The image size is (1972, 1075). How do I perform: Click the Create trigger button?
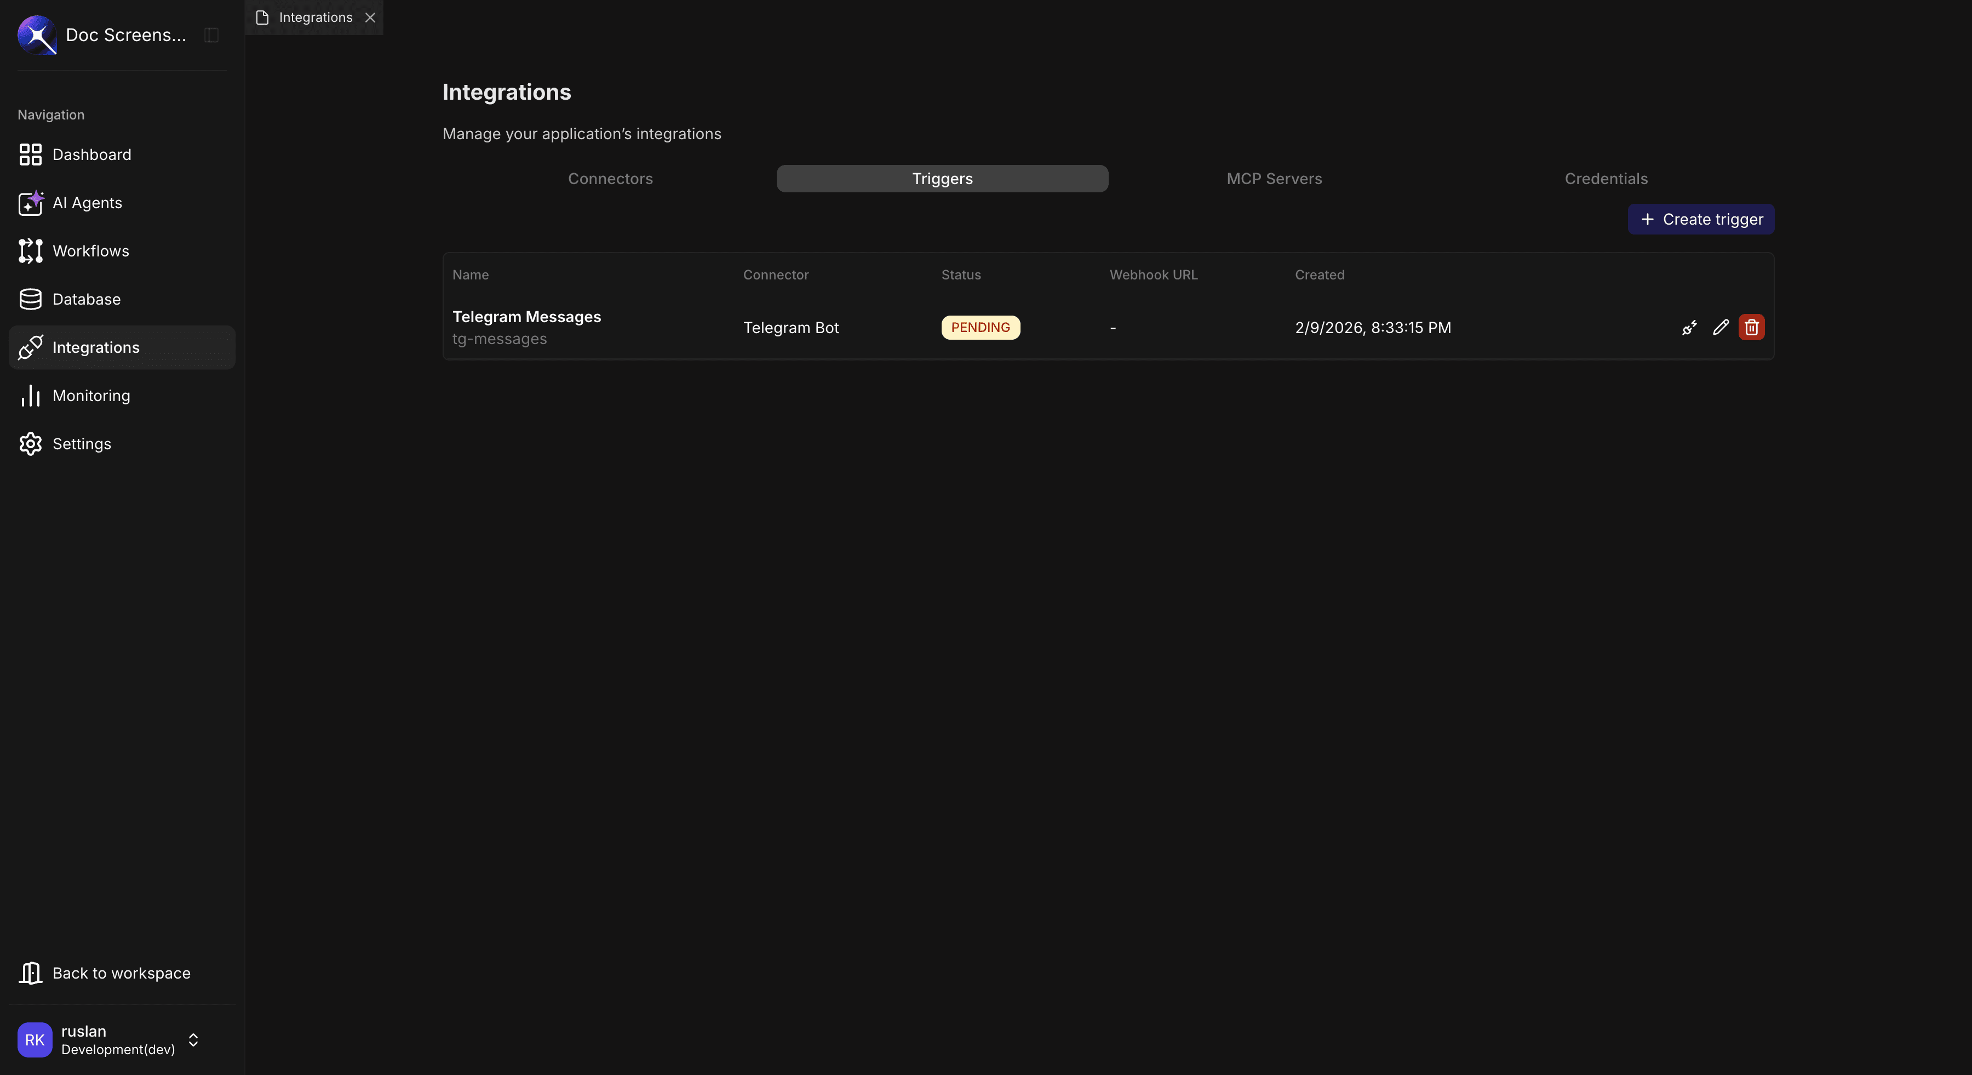click(x=1700, y=219)
